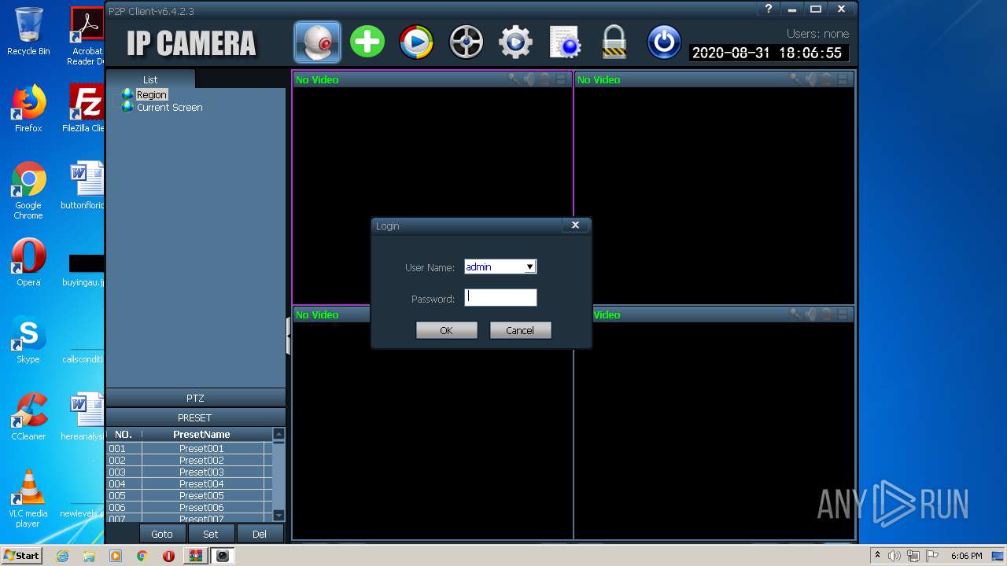
Task: Click the NO. column header
Action: pos(124,434)
